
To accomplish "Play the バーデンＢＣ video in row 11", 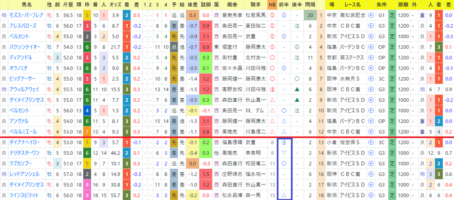I will coord(371,121).
